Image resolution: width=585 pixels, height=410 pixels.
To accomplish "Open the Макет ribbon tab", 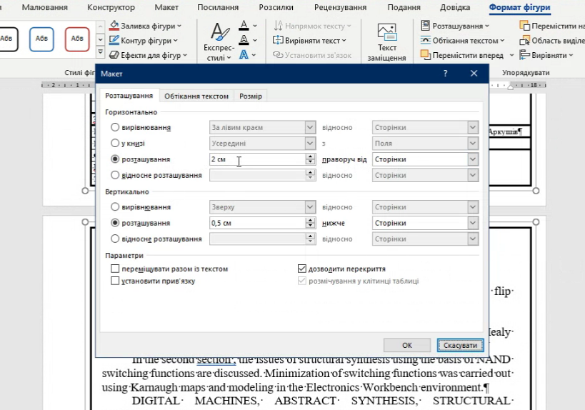I will pyautogui.click(x=166, y=7).
